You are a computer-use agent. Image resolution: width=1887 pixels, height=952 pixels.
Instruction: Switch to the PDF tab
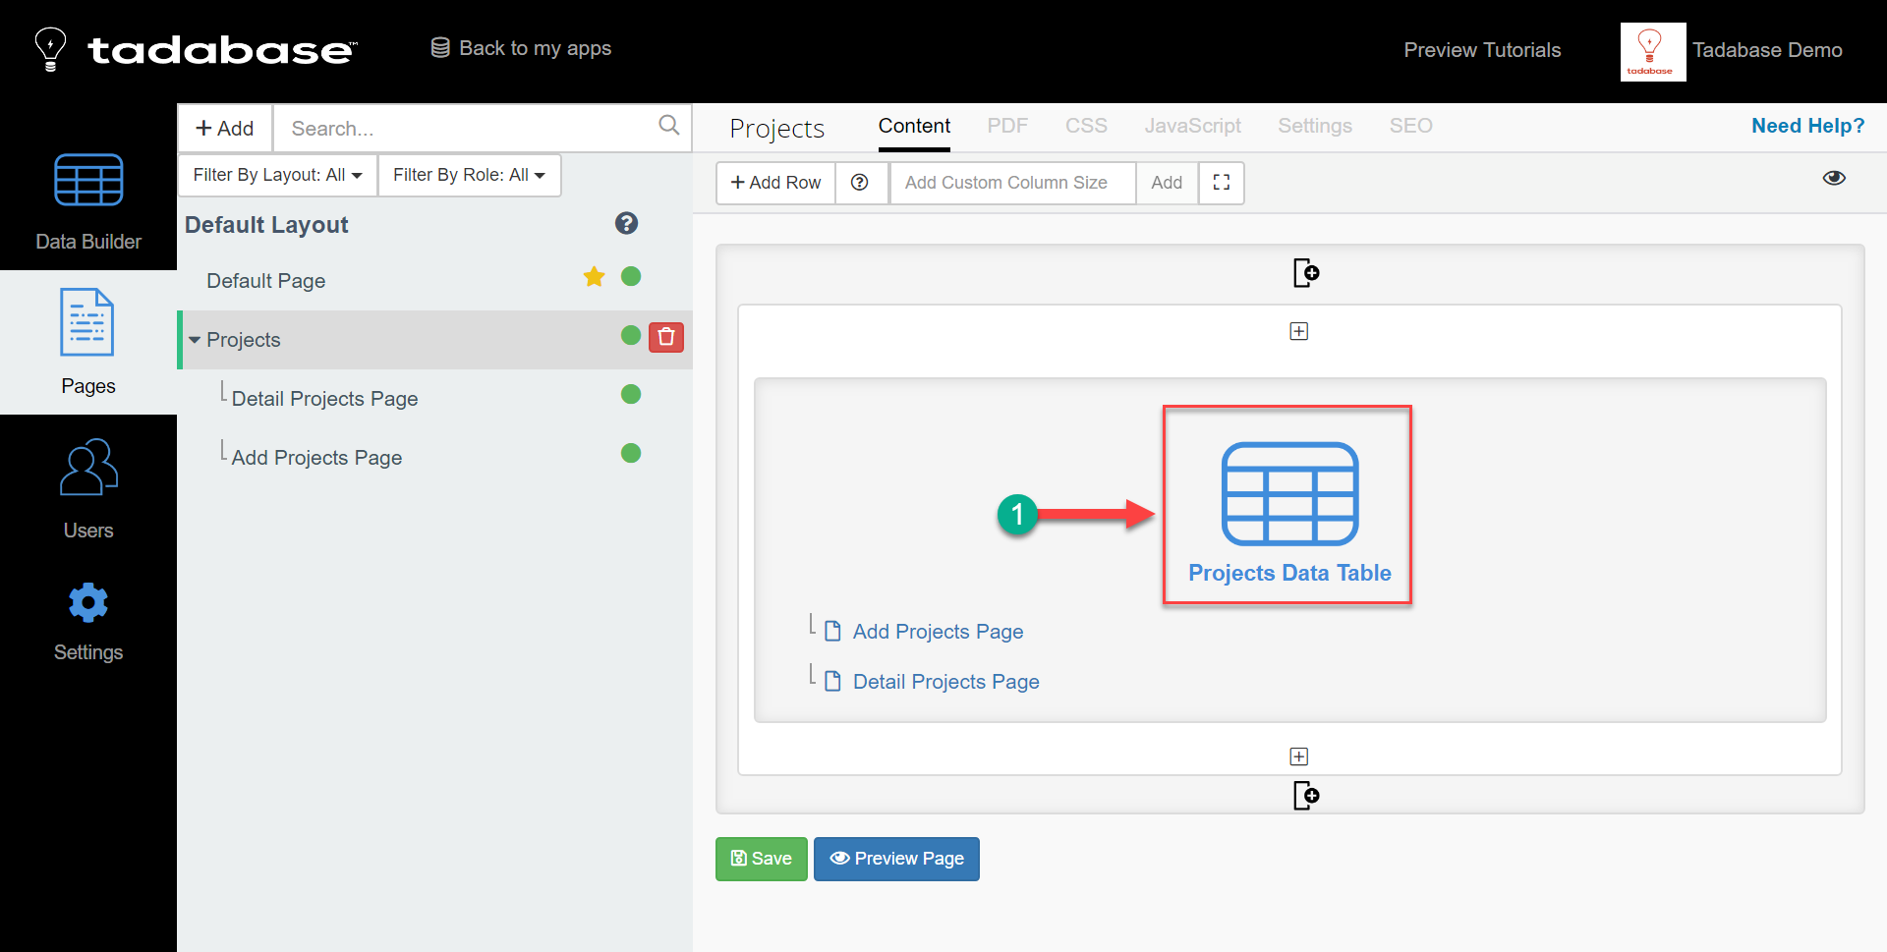(1007, 126)
